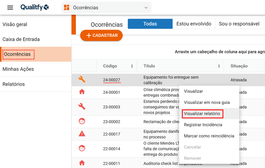Sort by Situação column header

click(x=239, y=66)
